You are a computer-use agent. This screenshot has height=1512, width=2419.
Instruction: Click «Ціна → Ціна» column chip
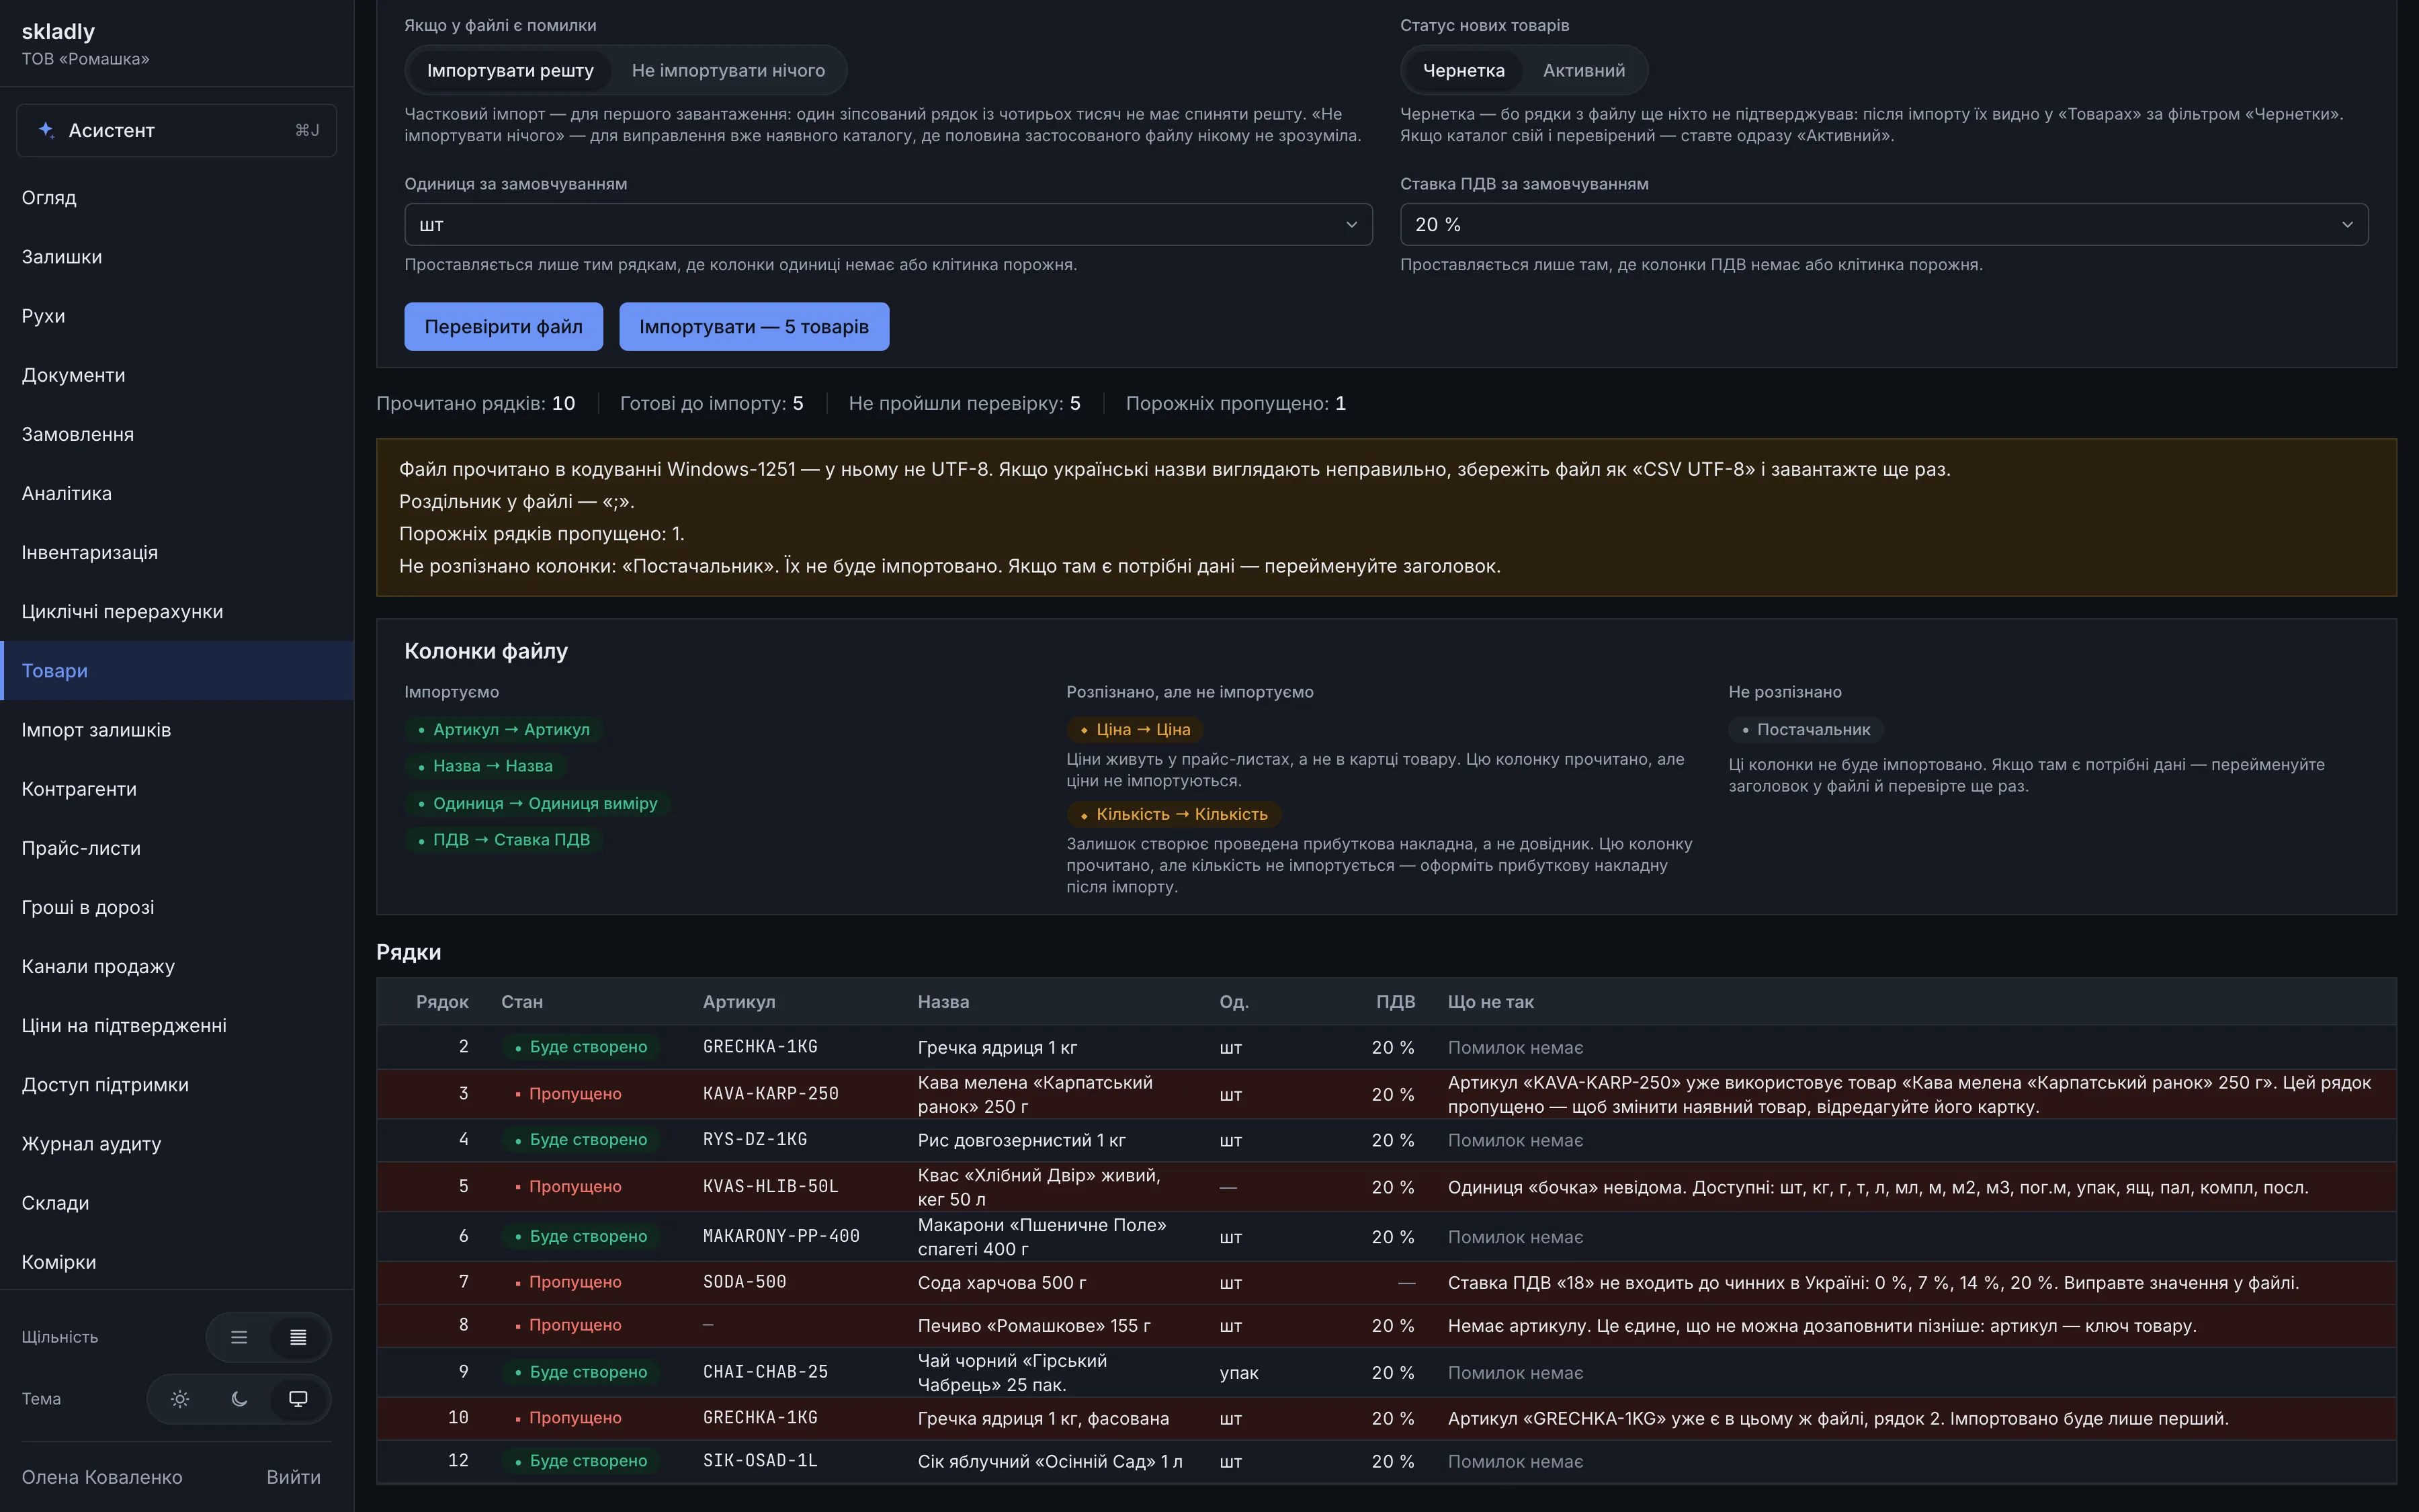coord(1136,730)
